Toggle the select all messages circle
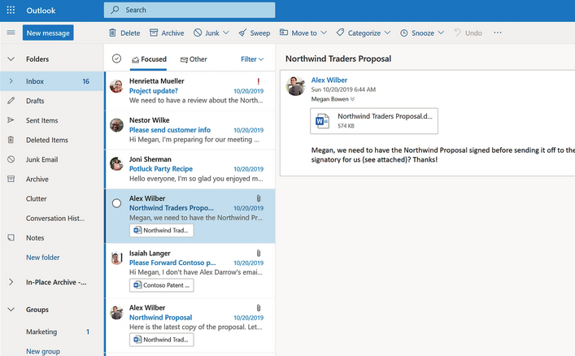Image resolution: width=575 pixels, height=356 pixels. (x=116, y=59)
